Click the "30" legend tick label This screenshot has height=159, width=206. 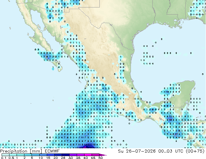[x=71, y=158]
